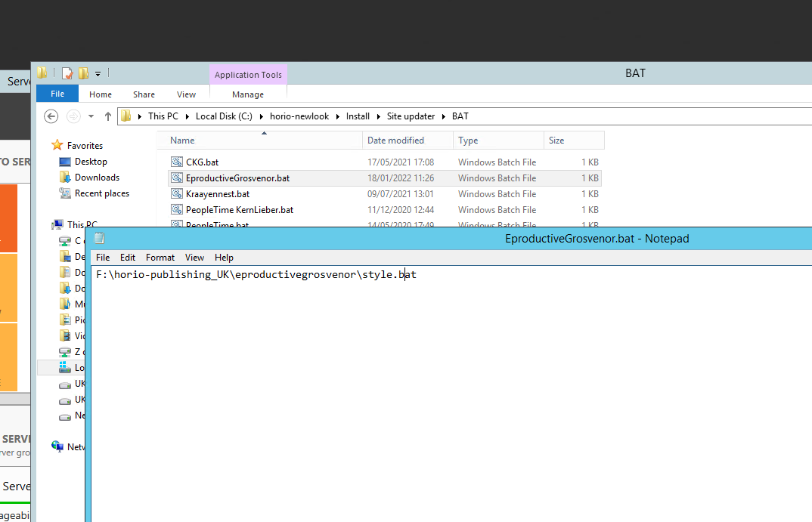812x522 pixels.
Task: Click the CKG.bat file name
Action: coord(202,162)
